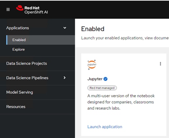Click the Jupyter card description text

[121, 102]
